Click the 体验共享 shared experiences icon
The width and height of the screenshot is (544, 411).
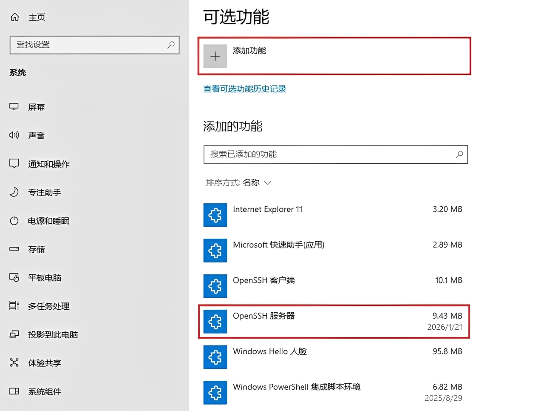coord(14,363)
